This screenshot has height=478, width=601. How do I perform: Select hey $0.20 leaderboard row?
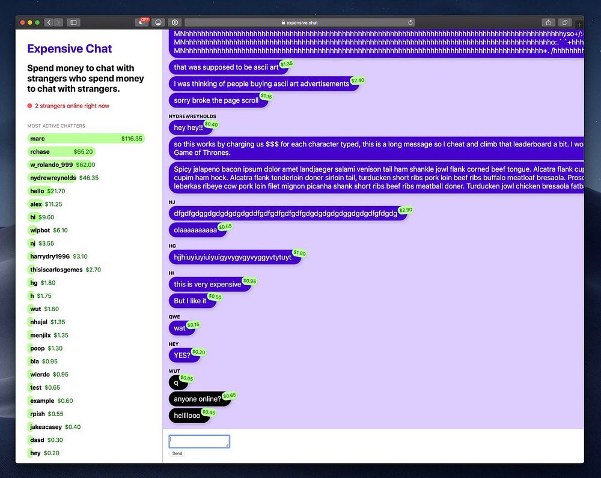[44, 453]
